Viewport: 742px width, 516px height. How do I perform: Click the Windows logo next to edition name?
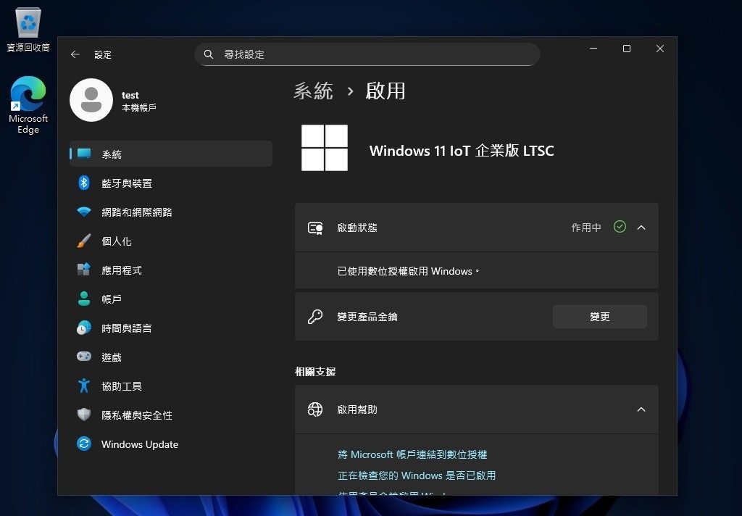[x=325, y=148]
